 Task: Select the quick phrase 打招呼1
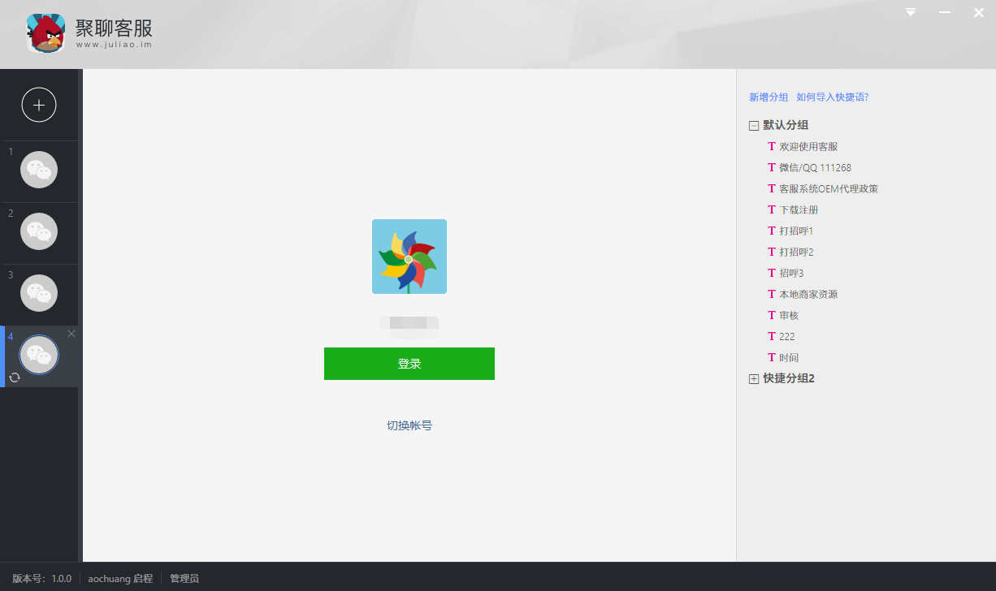coord(796,231)
